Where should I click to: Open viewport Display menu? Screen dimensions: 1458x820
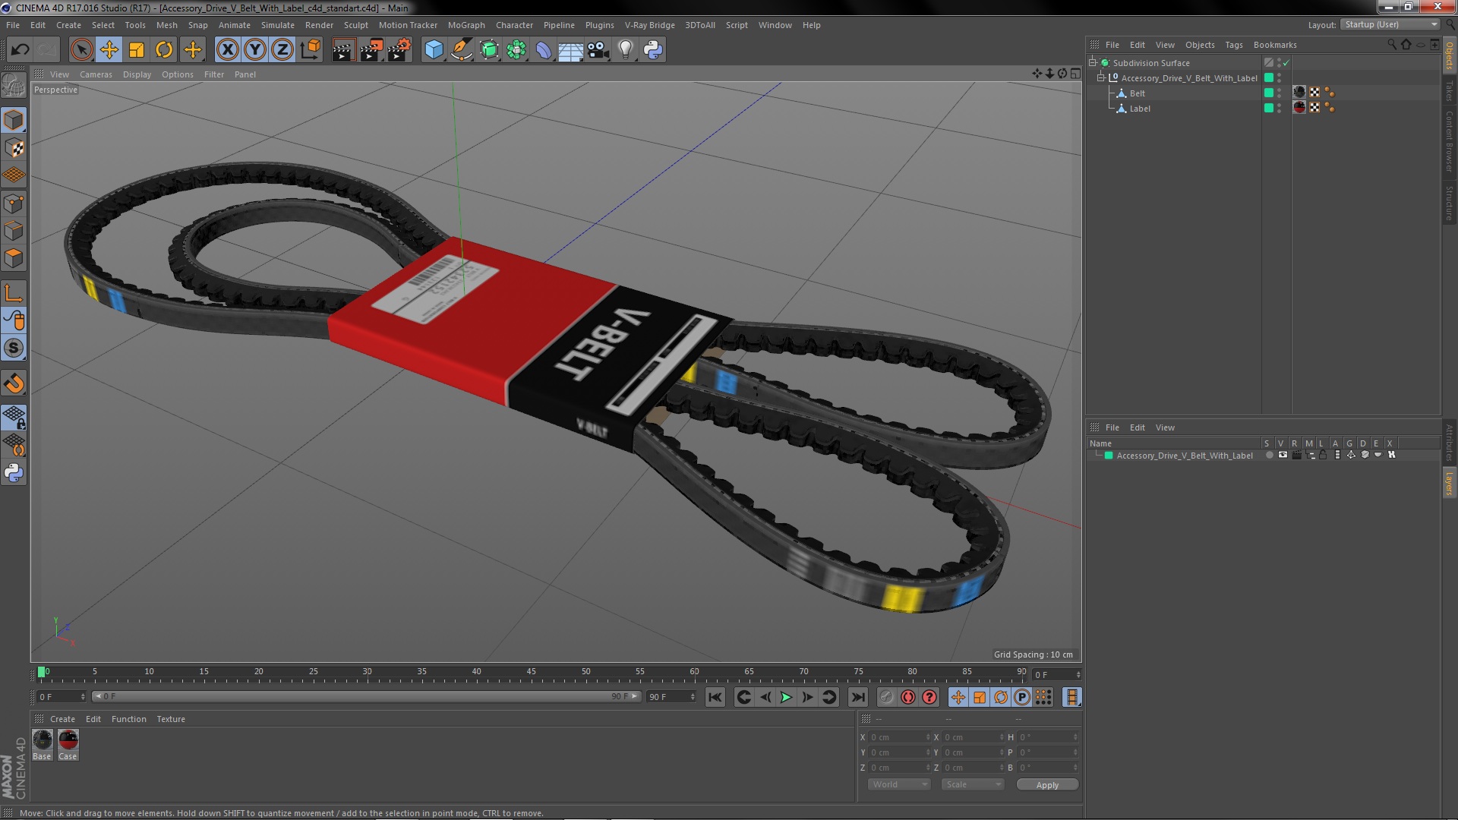(137, 74)
